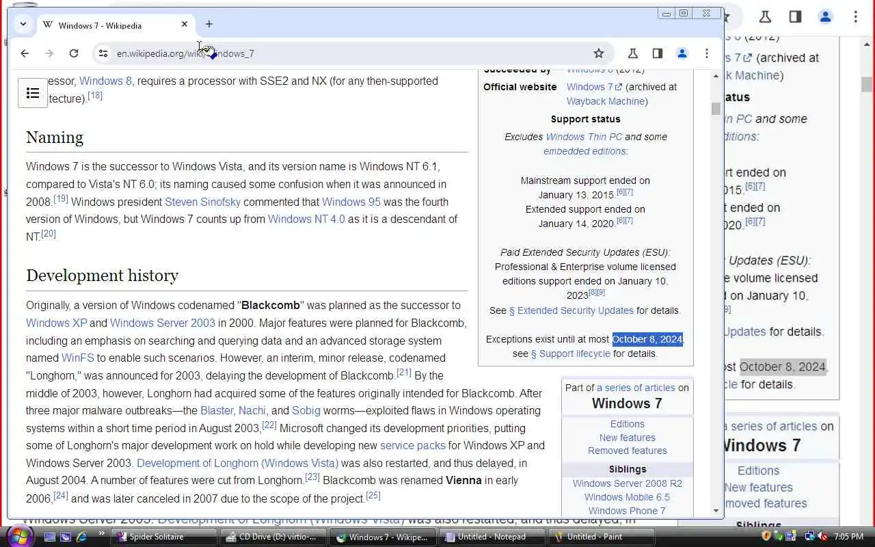Open the Steven Sinofsky link
The height and width of the screenshot is (547, 875).
202,202
